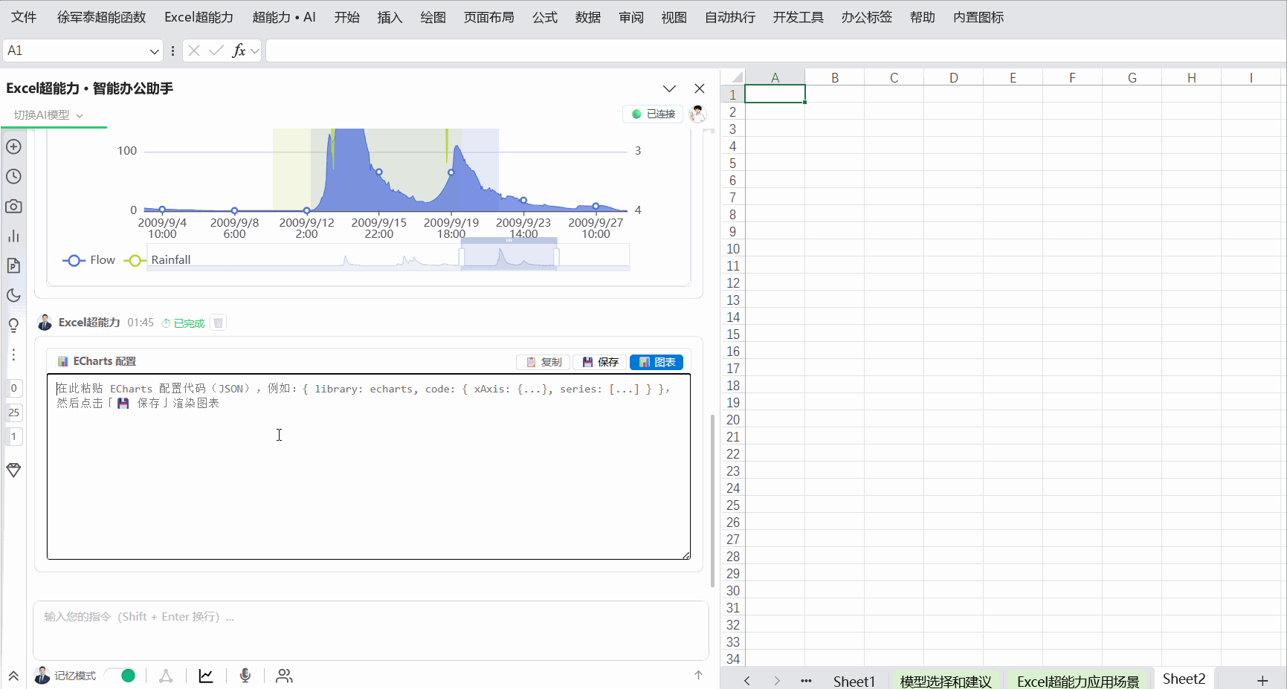1287x689 pixels.
Task: Open the dropdown arrow beside fx
Action: pos(255,51)
